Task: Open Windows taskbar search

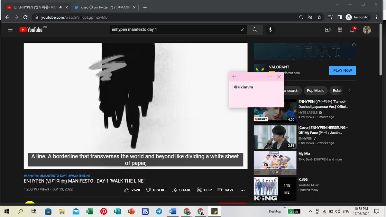Action: click(20, 211)
